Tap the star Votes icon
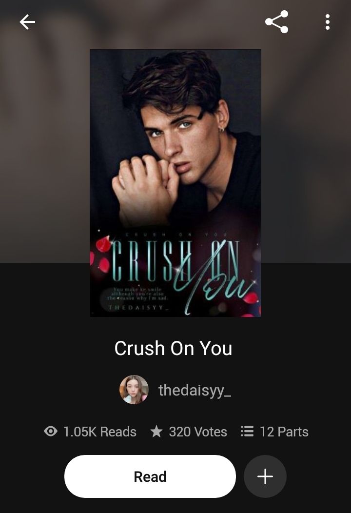The height and width of the screenshot is (513, 351). 156,431
